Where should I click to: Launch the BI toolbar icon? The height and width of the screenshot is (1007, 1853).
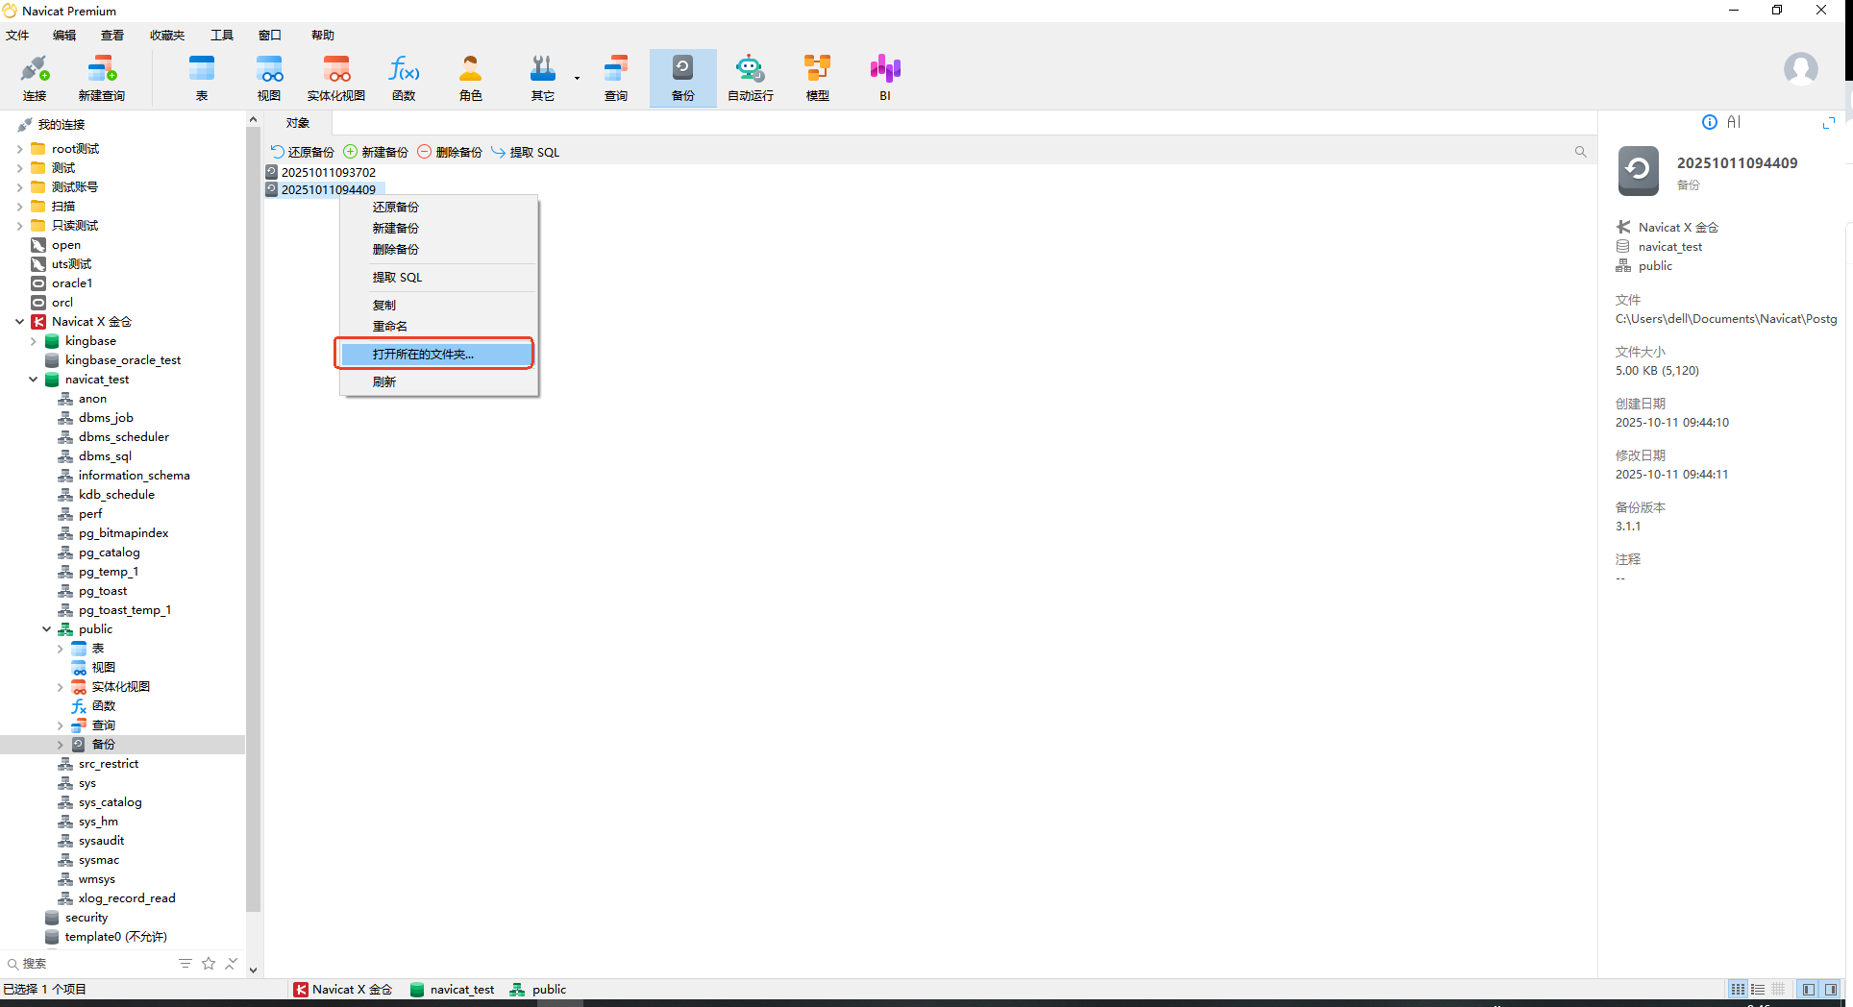(885, 78)
